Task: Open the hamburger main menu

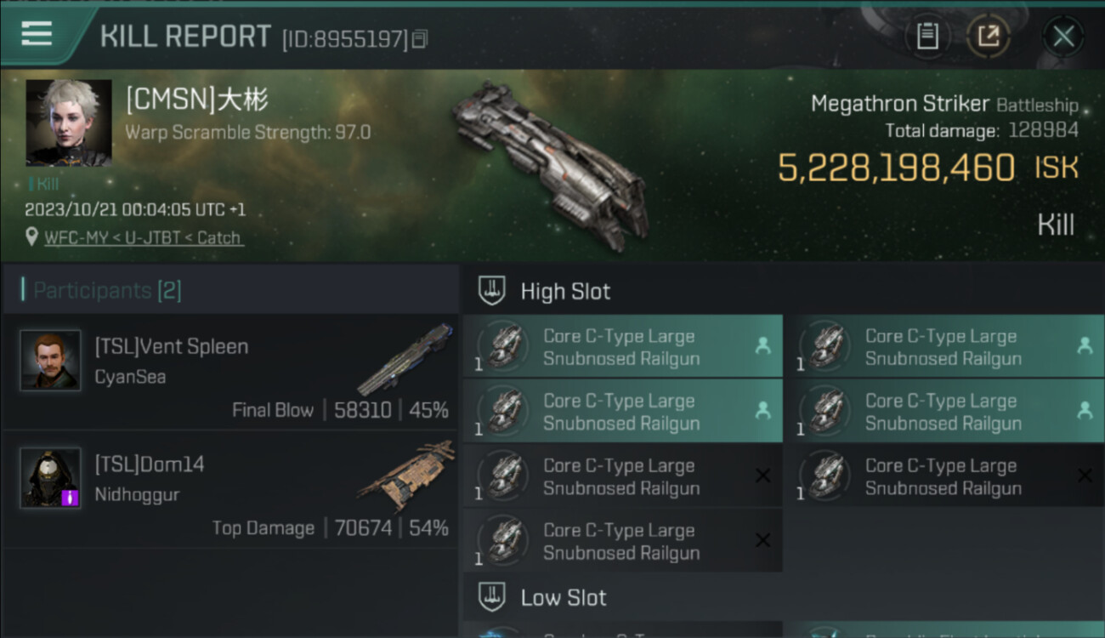Action: pos(37,34)
